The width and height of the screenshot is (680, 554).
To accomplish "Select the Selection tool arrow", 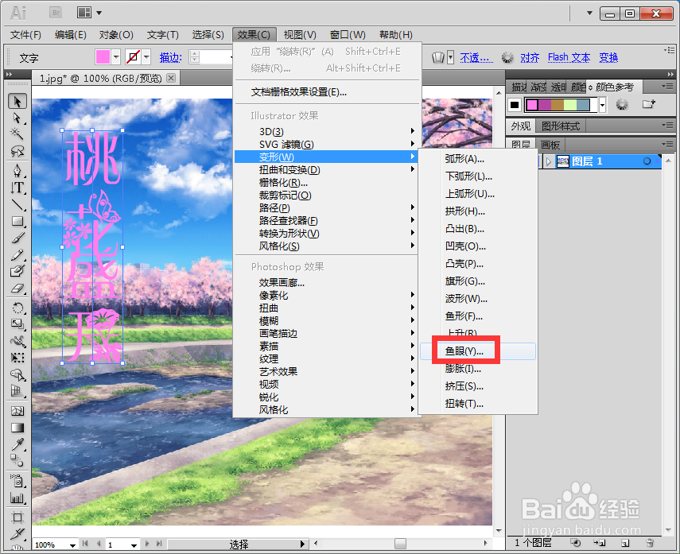I will [17, 102].
